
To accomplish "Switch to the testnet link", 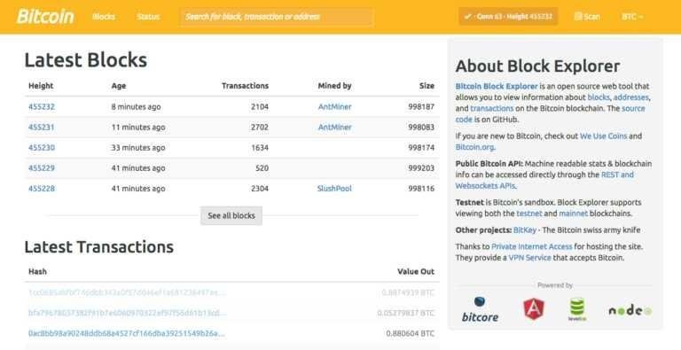I will 529,214.
